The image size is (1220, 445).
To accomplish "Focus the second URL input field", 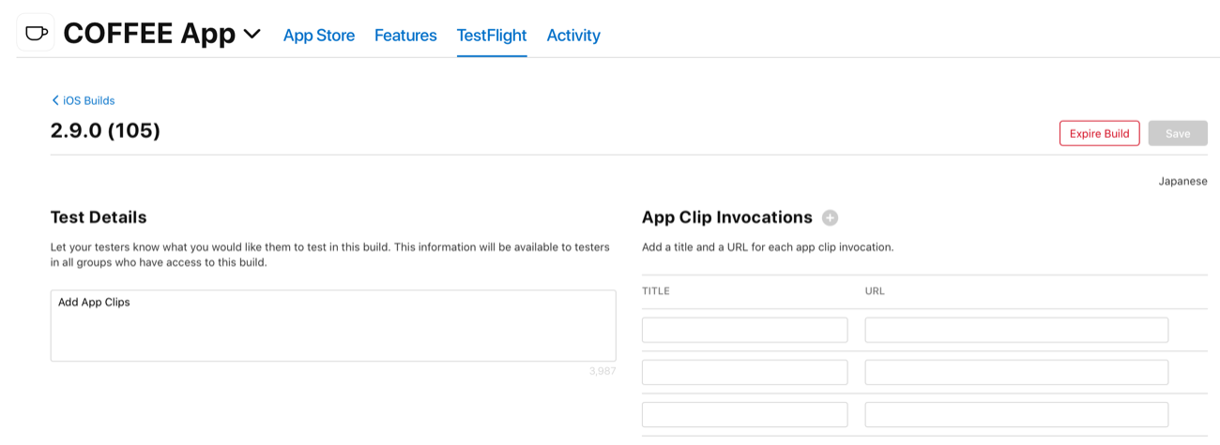I will (1016, 372).
